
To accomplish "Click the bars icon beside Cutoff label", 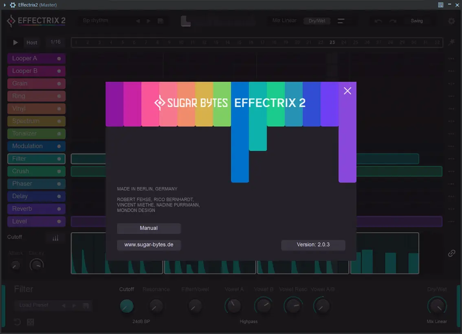I will [55, 237].
